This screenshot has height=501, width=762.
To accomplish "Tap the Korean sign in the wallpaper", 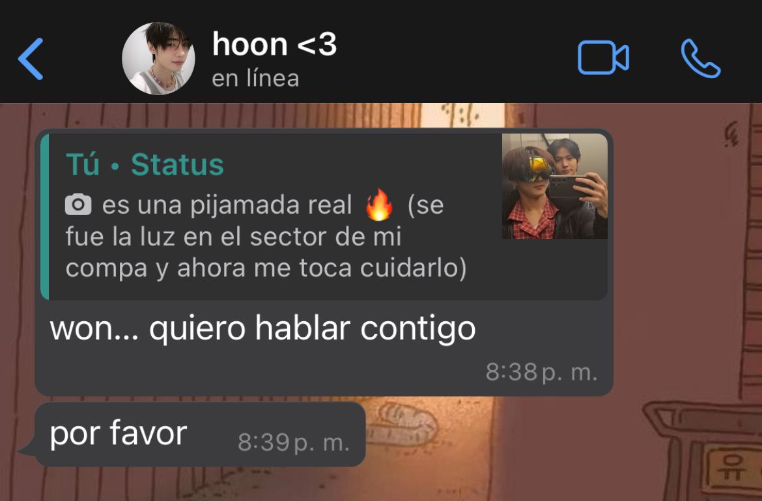I will click(732, 469).
